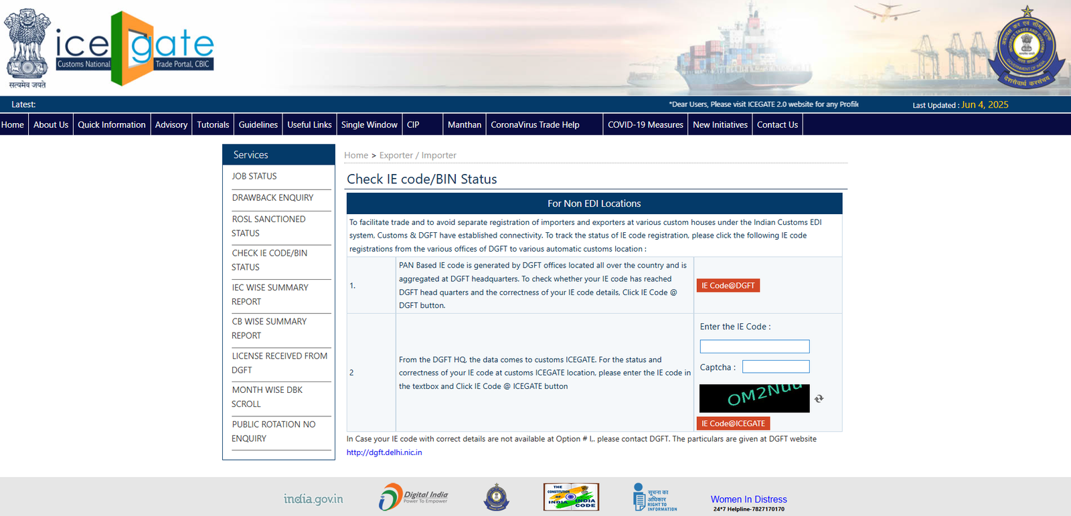
Task: Open the Useful Links menu
Action: click(x=309, y=124)
